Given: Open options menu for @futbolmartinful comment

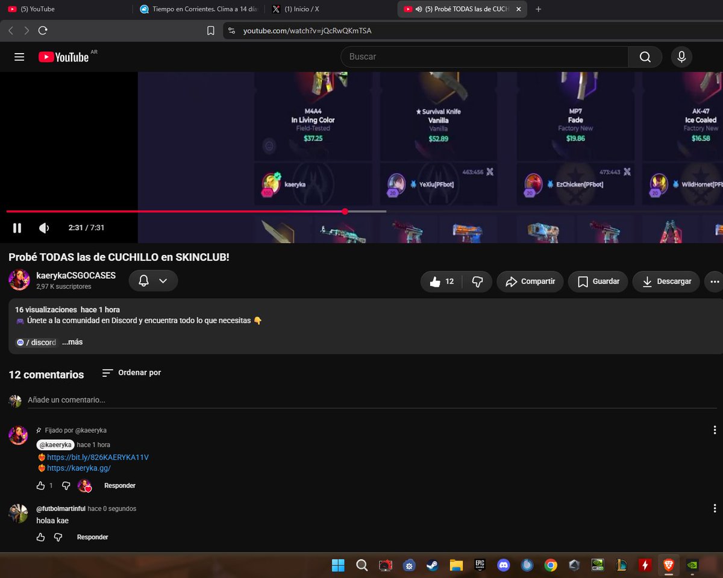Looking at the screenshot, I should [x=715, y=510].
